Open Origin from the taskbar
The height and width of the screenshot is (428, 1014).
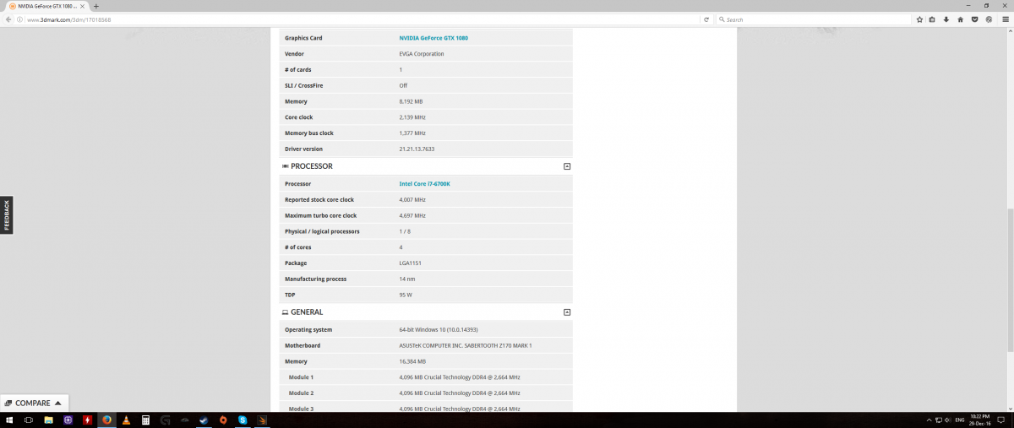tap(223, 420)
